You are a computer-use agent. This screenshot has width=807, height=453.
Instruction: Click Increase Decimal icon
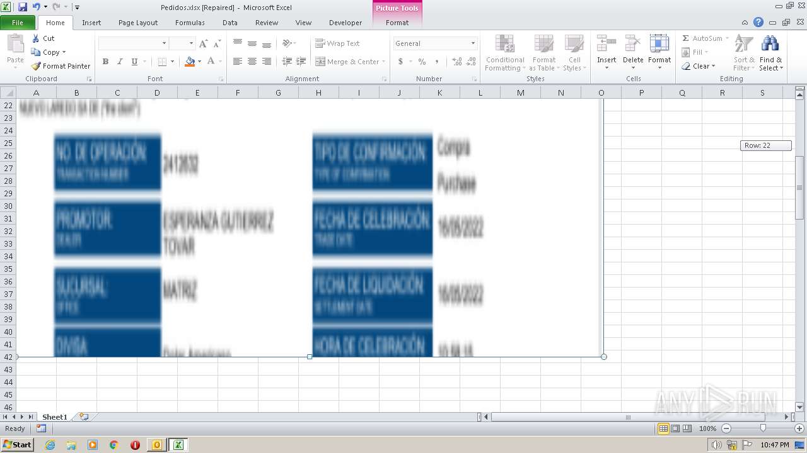(x=456, y=62)
